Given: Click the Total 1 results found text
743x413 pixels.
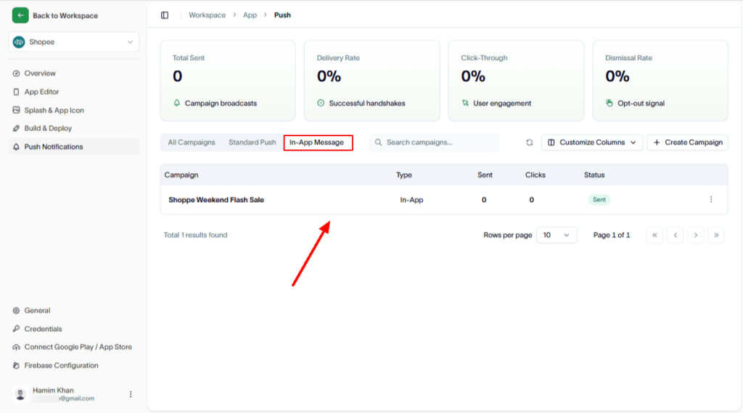Looking at the screenshot, I should coord(195,235).
